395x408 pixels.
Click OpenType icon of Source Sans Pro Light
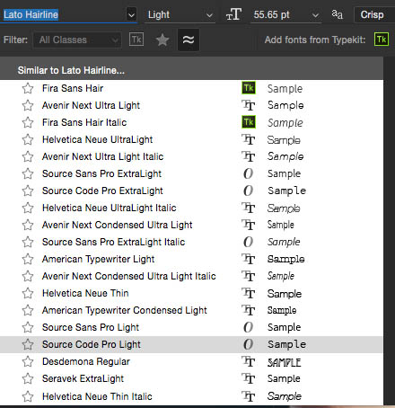[x=249, y=327]
